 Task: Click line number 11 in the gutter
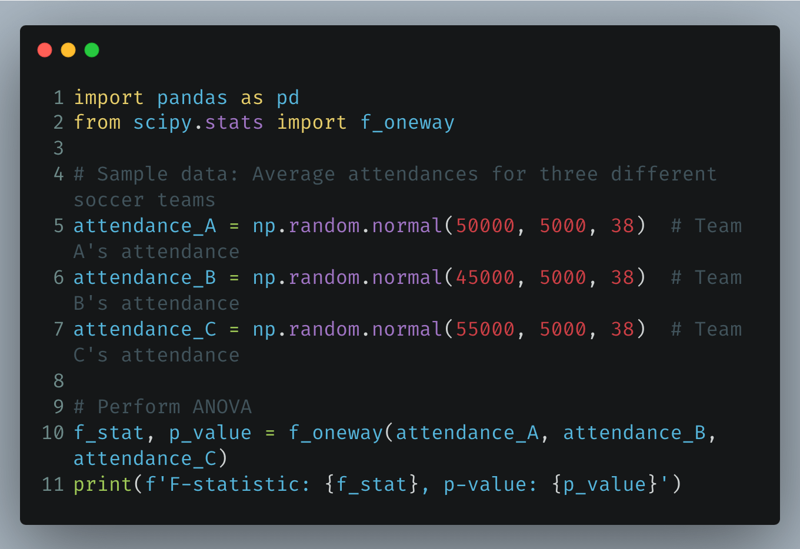point(53,484)
